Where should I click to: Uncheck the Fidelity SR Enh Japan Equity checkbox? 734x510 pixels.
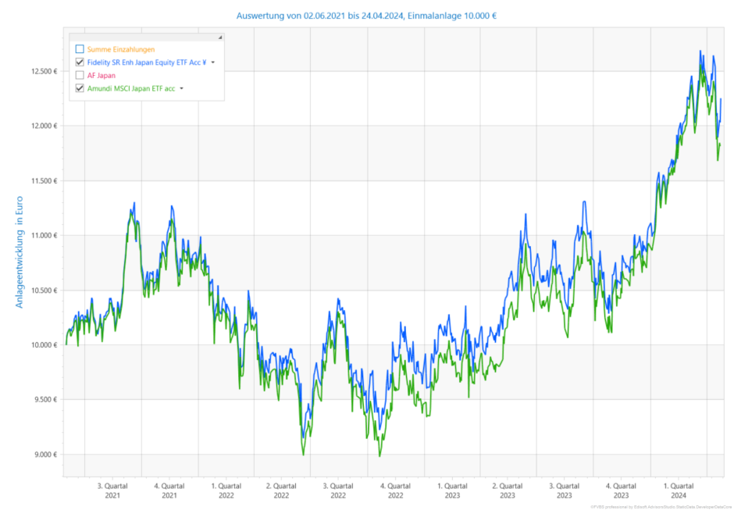click(x=80, y=62)
